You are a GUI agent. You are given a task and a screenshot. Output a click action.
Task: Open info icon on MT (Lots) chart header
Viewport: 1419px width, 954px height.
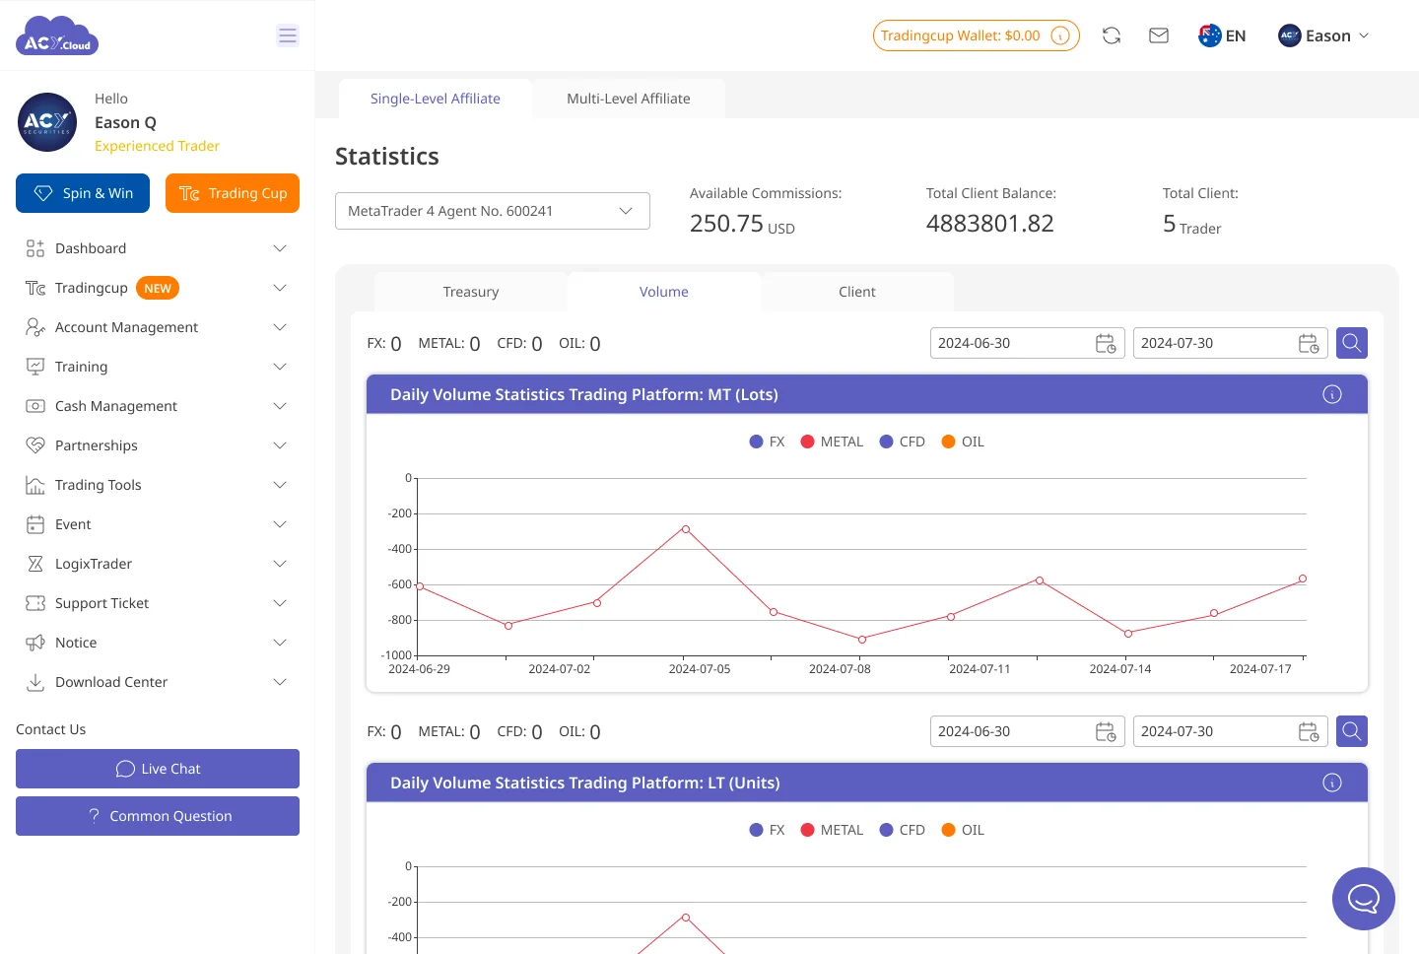[1332, 394]
